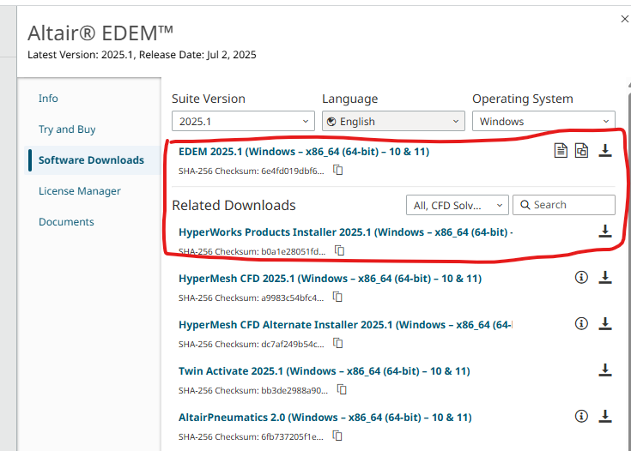
Task: Click HyperMesh CFD Alternate Installer 2025.1 link
Action: [346, 325]
